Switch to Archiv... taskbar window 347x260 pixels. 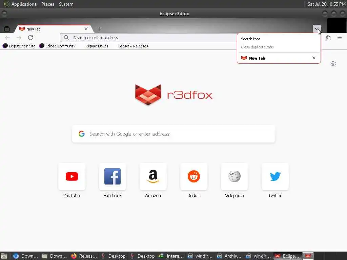(229, 256)
